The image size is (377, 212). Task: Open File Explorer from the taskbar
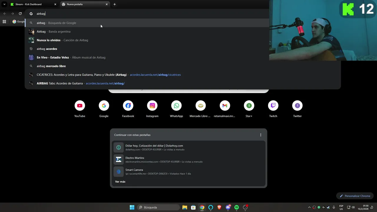tap(185, 207)
